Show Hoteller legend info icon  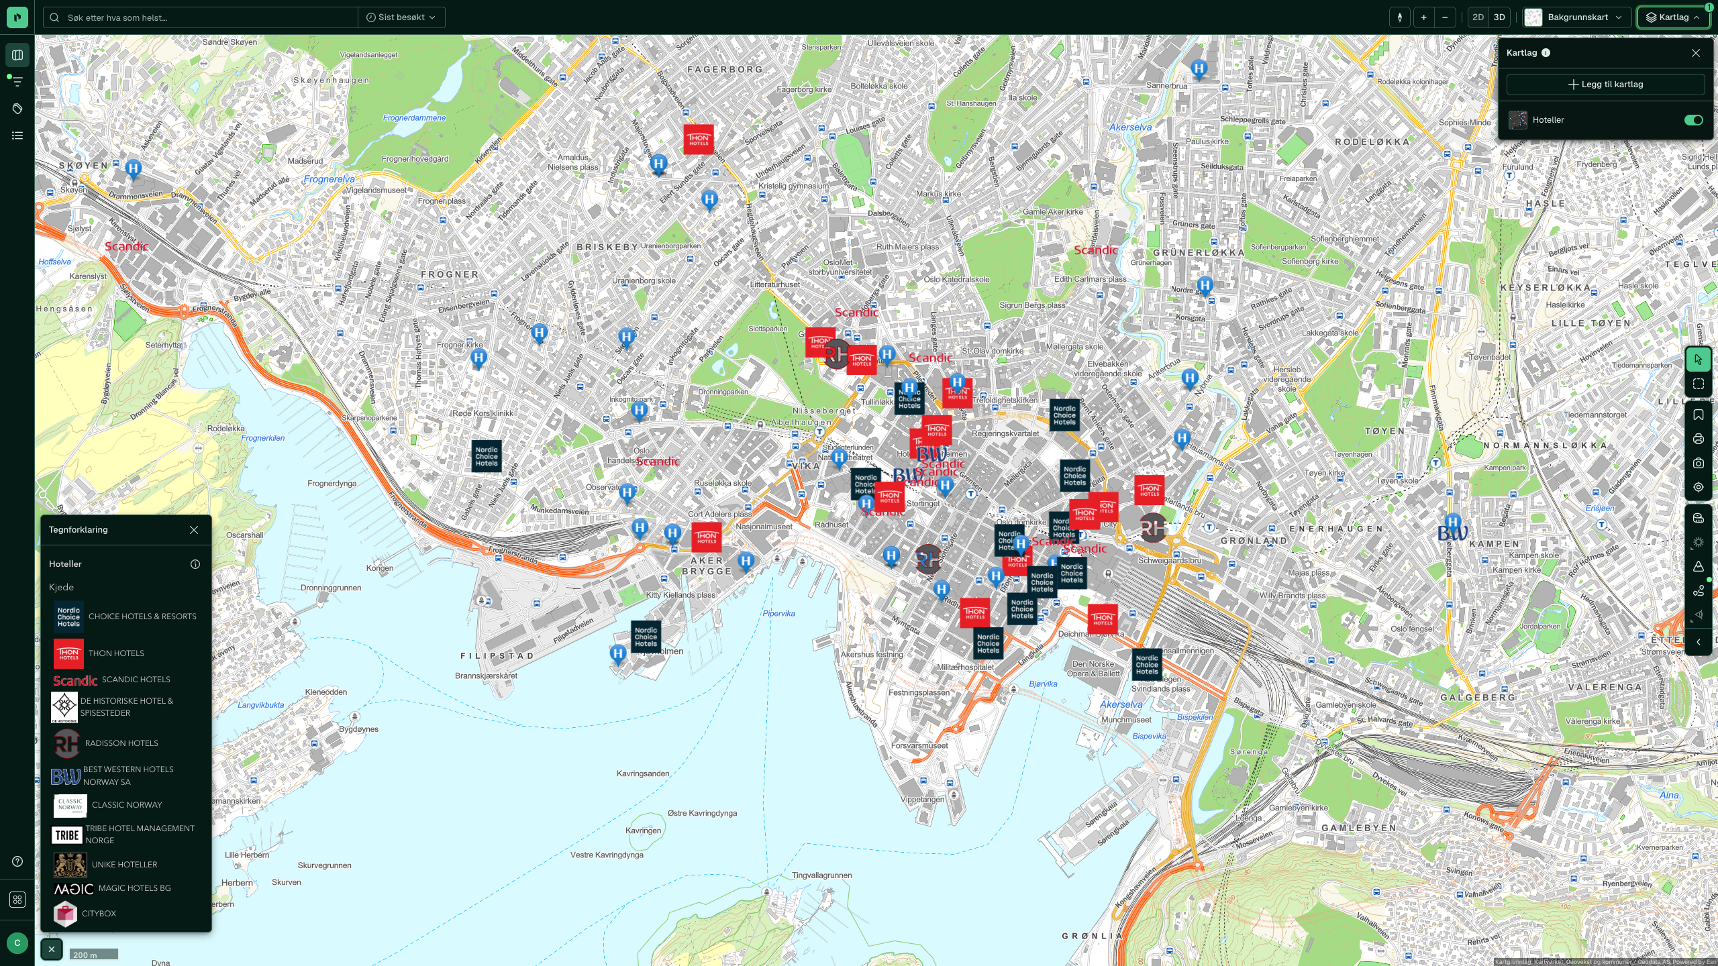pos(195,564)
